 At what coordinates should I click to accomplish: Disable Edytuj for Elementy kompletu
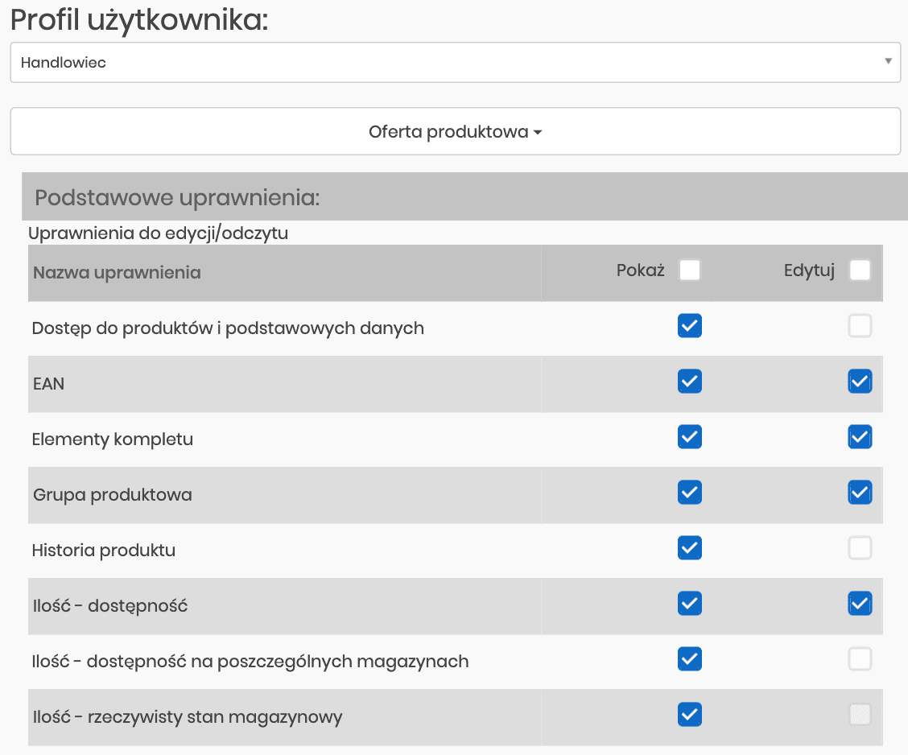[860, 437]
